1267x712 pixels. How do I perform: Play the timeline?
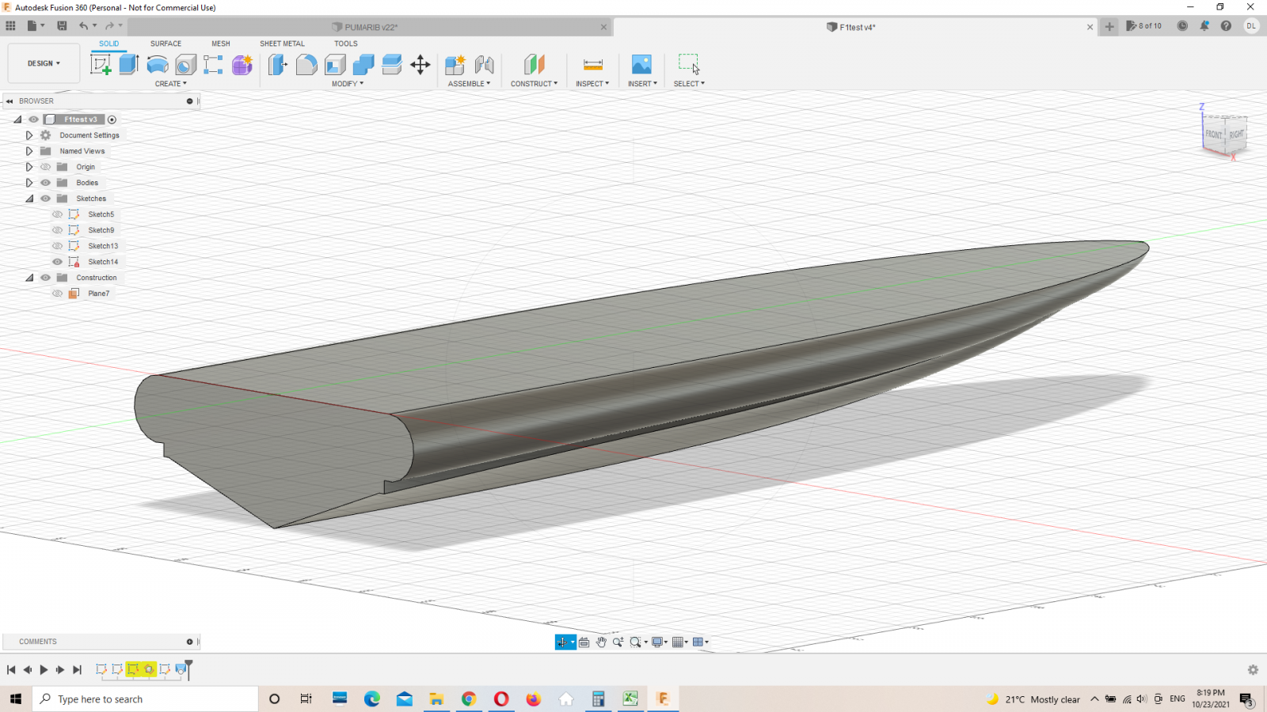point(44,670)
